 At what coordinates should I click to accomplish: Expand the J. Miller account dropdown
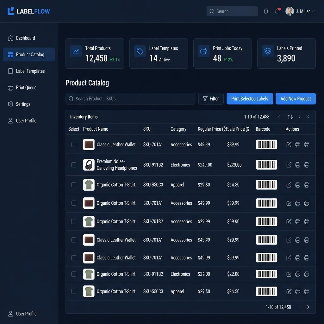(313, 11)
